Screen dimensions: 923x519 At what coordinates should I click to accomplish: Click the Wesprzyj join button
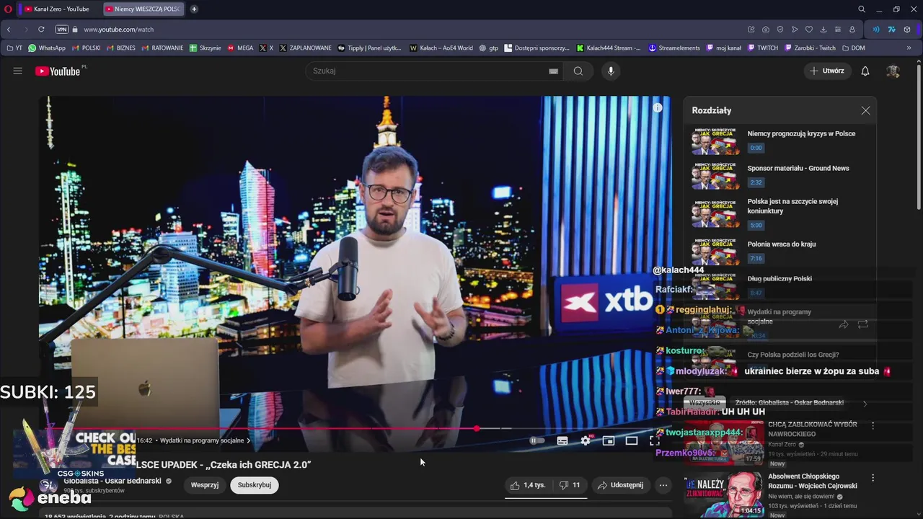click(205, 485)
